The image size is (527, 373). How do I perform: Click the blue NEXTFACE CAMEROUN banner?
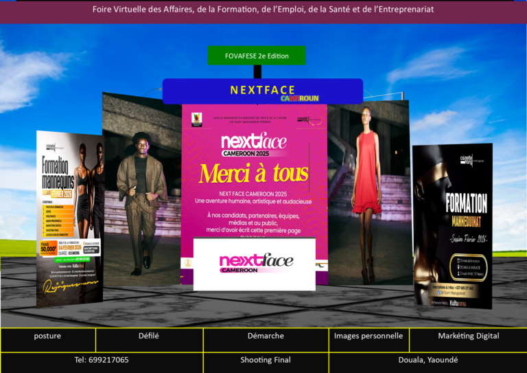point(263,91)
